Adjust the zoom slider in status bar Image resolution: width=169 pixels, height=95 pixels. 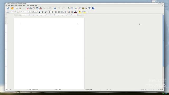pos(153,90)
